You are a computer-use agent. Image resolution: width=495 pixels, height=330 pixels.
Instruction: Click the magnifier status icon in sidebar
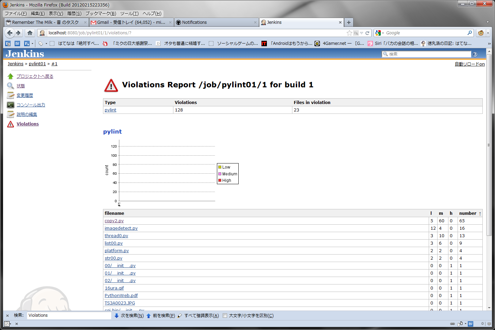point(11,86)
